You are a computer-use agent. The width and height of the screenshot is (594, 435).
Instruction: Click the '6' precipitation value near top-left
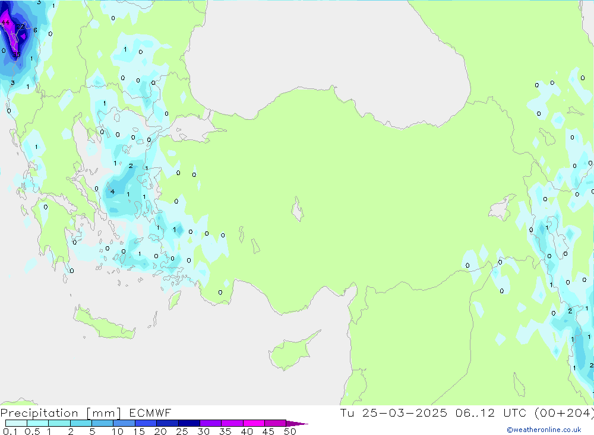(35, 30)
